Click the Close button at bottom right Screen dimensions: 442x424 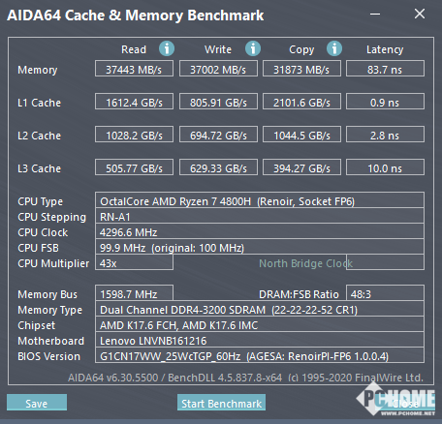coord(404,404)
